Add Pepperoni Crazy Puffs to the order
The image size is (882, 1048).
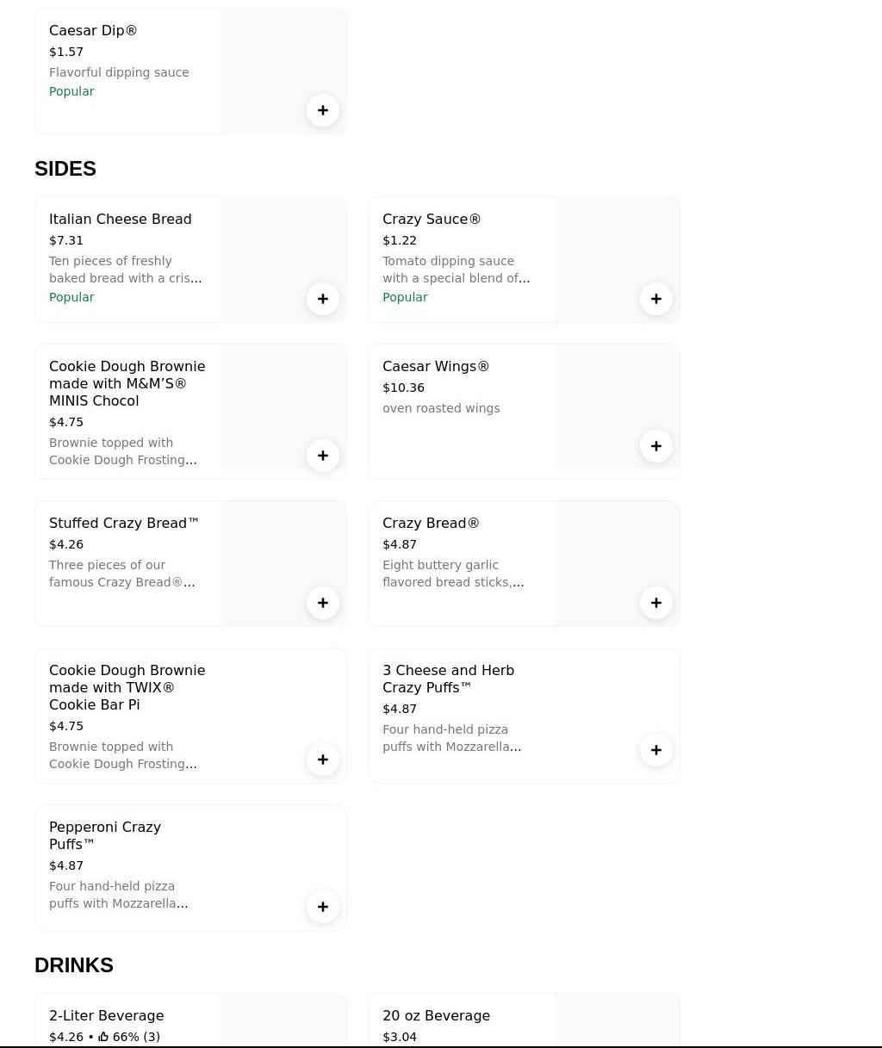click(323, 907)
